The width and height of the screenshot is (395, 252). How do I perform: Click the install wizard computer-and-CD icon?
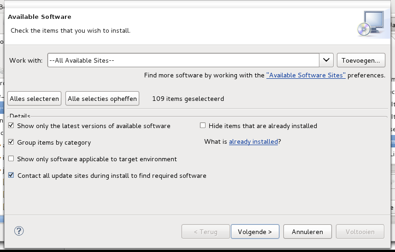click(x=371, y=23)
